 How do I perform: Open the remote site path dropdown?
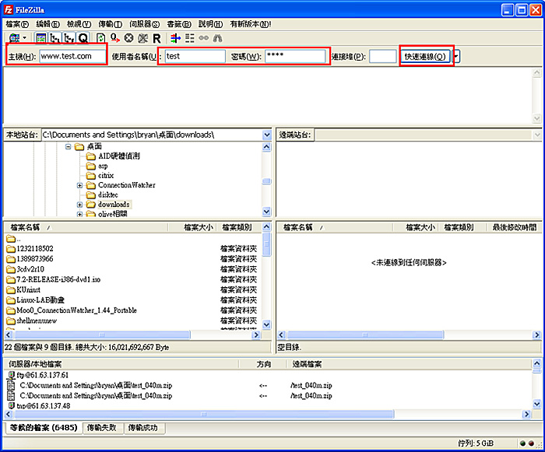point(537,135)
